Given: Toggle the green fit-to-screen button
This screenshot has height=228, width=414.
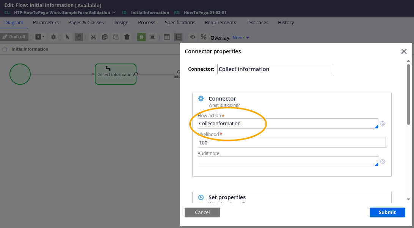Looking at the screenshot, I should click(141, 37).
